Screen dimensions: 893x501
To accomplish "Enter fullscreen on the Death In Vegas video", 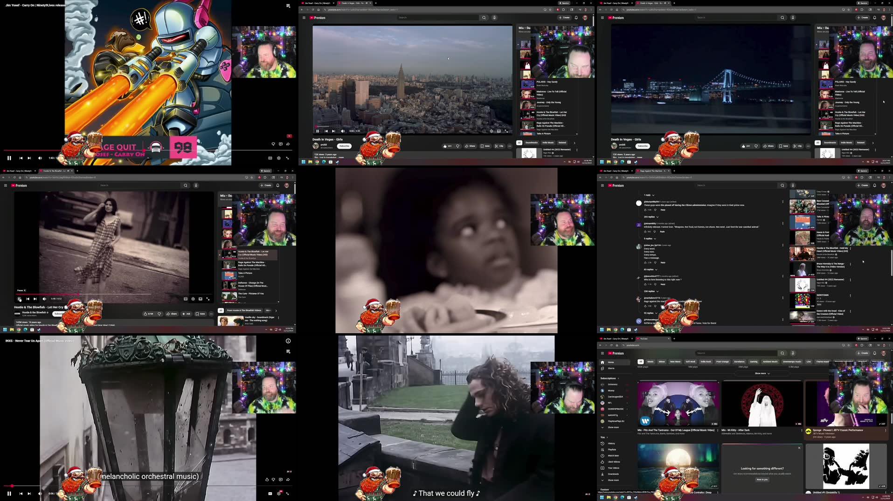I will [507, 131].
